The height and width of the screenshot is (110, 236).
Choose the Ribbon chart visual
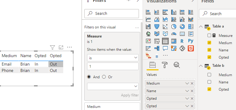pyautogui.click(x=191, y=19)
